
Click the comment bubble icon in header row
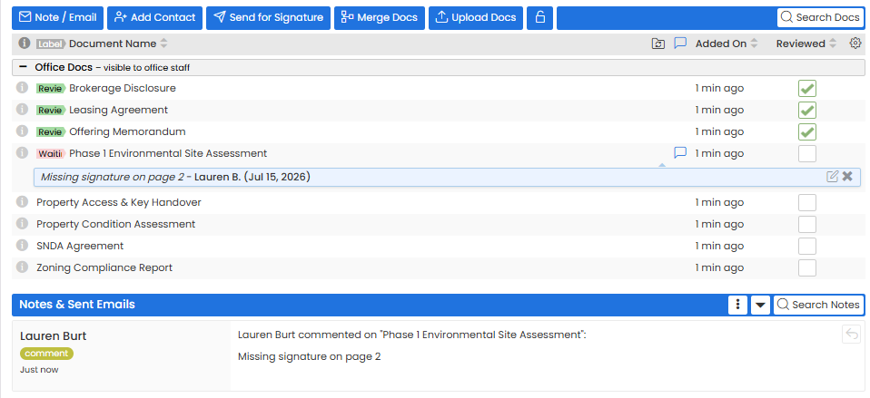(x=680, y=44)
